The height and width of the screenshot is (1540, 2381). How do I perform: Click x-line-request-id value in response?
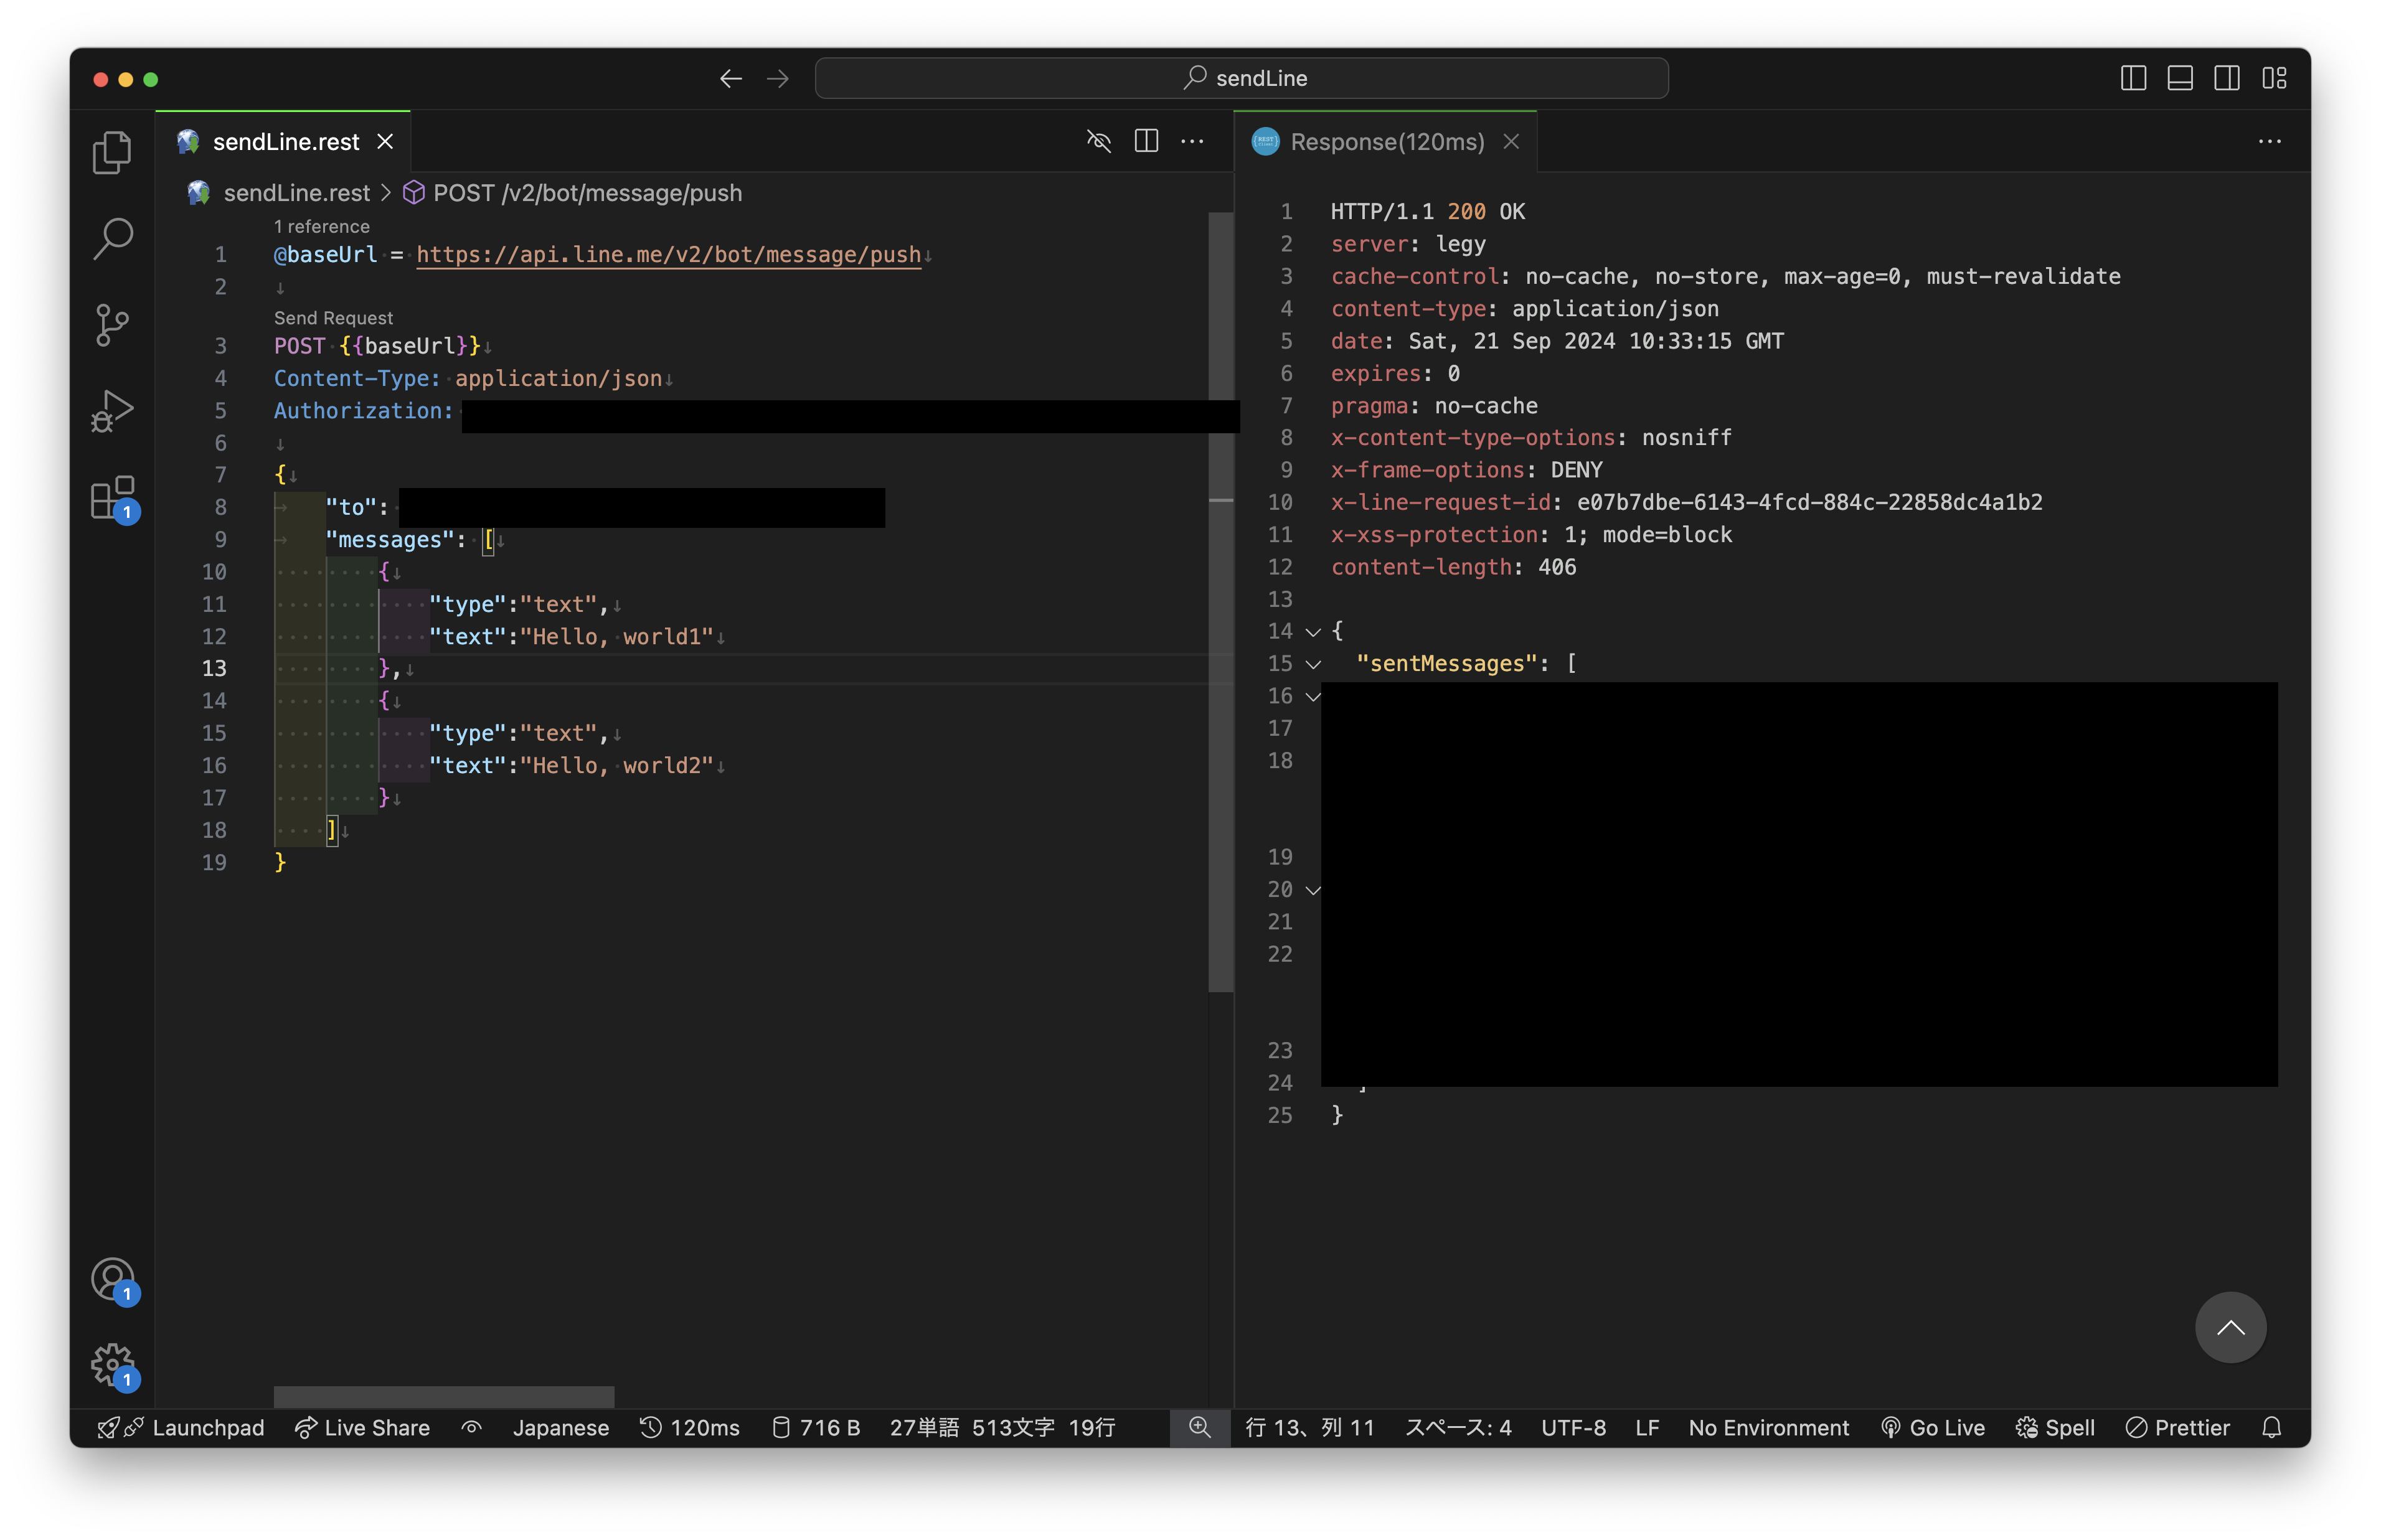click(x=1809, y=503)
